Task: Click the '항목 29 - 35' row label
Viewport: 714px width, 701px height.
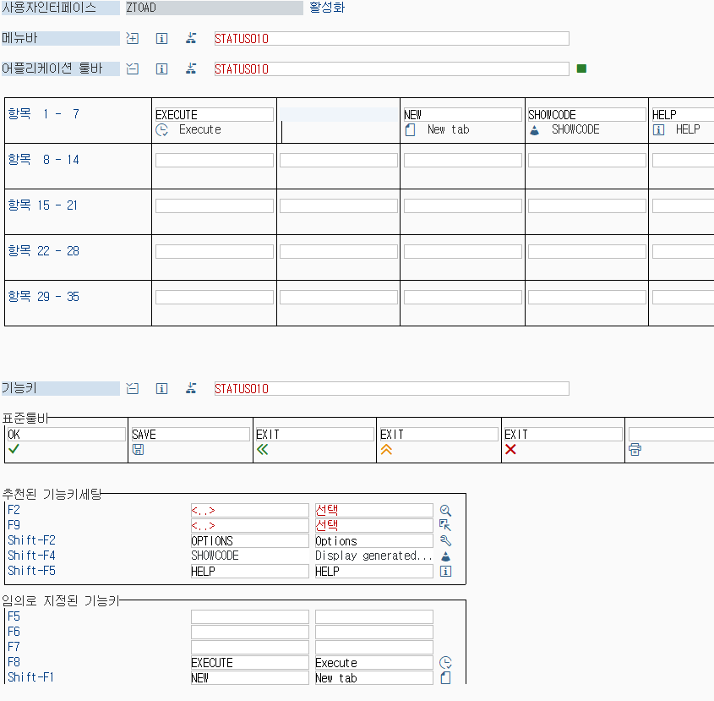Action: [44, 296]
